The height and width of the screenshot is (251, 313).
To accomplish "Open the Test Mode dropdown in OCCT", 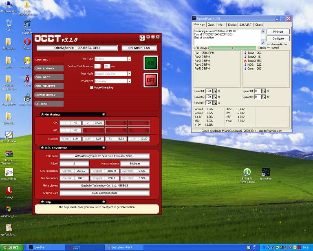I will coord(129,74).
